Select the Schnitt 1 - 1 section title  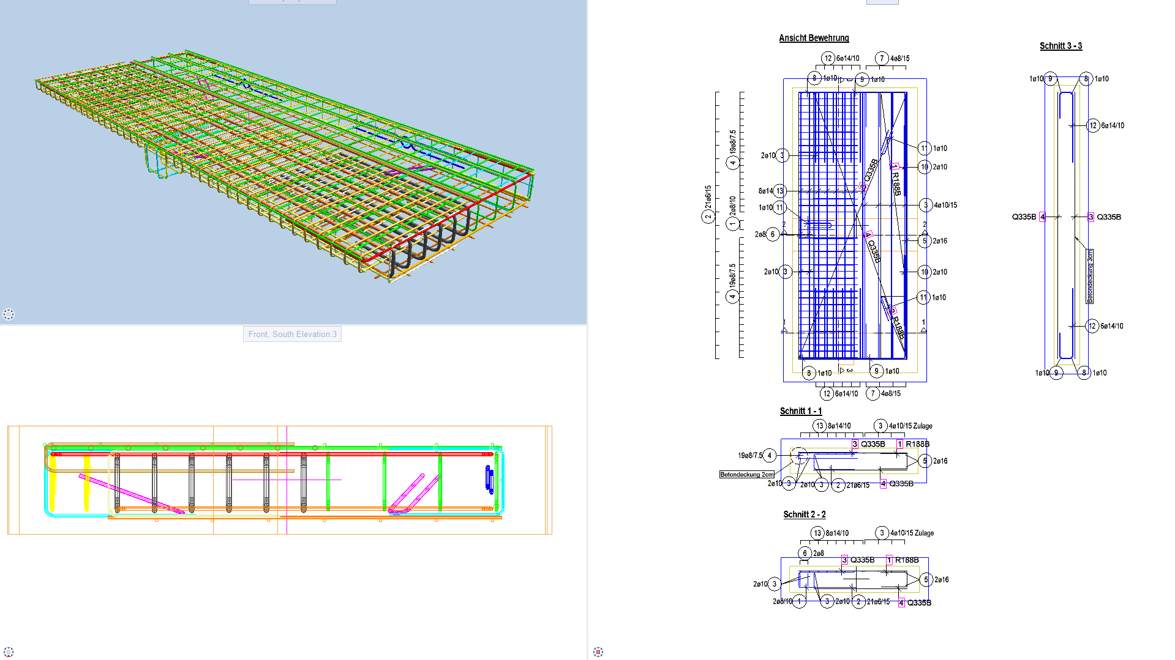click(801, 411)
